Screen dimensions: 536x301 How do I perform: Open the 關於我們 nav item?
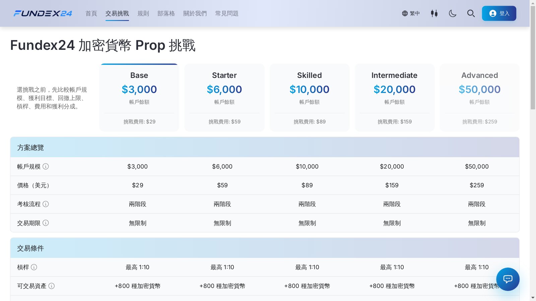coord(195,13)
